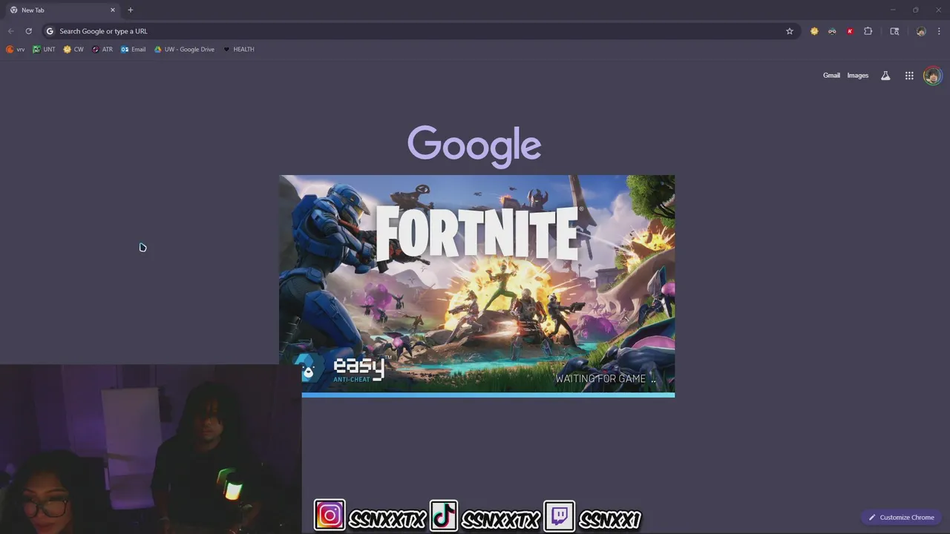The height and width of the screenshot is (534, 950).
Task: Open the Chrome profile avatar in the toolbar
Action: (x=921, y=31)
